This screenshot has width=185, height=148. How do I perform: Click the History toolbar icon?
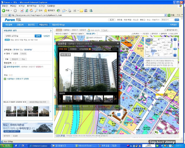58,11
